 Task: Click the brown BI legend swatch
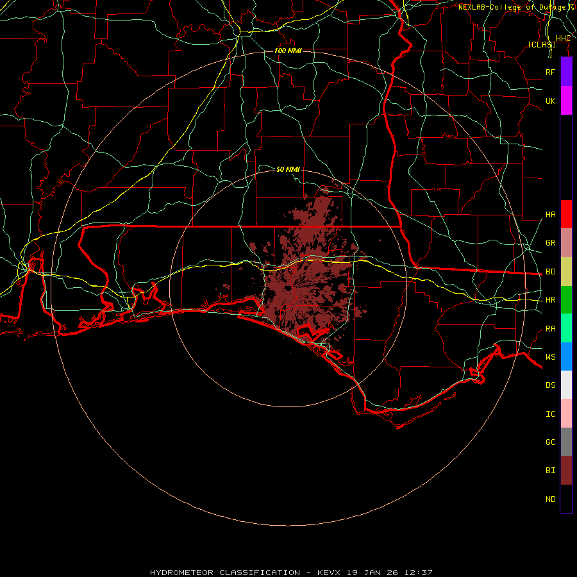pos(566,471)
